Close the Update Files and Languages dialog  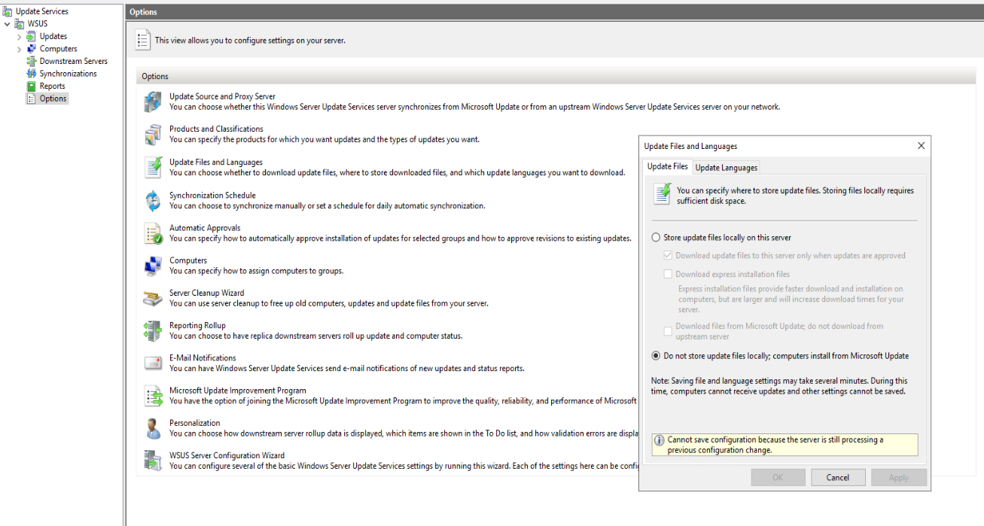pos(921,146)
